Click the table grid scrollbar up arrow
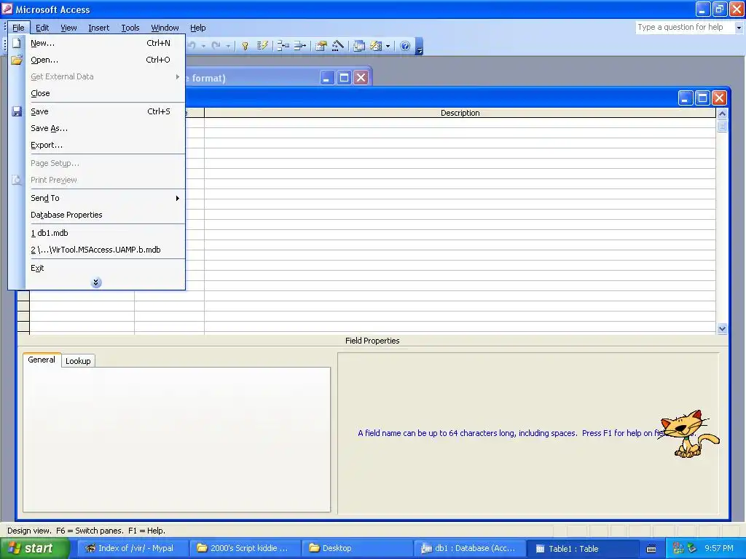The height and width of the screenshot is (559, 746). click(x=722, y=114)
